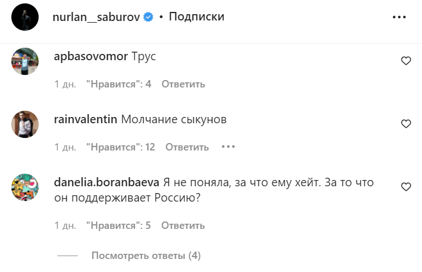The width and height of the screenshot is (422, 272).
Task: View the 4 likes on apbasovomor's comment
Action: point(118,84)
